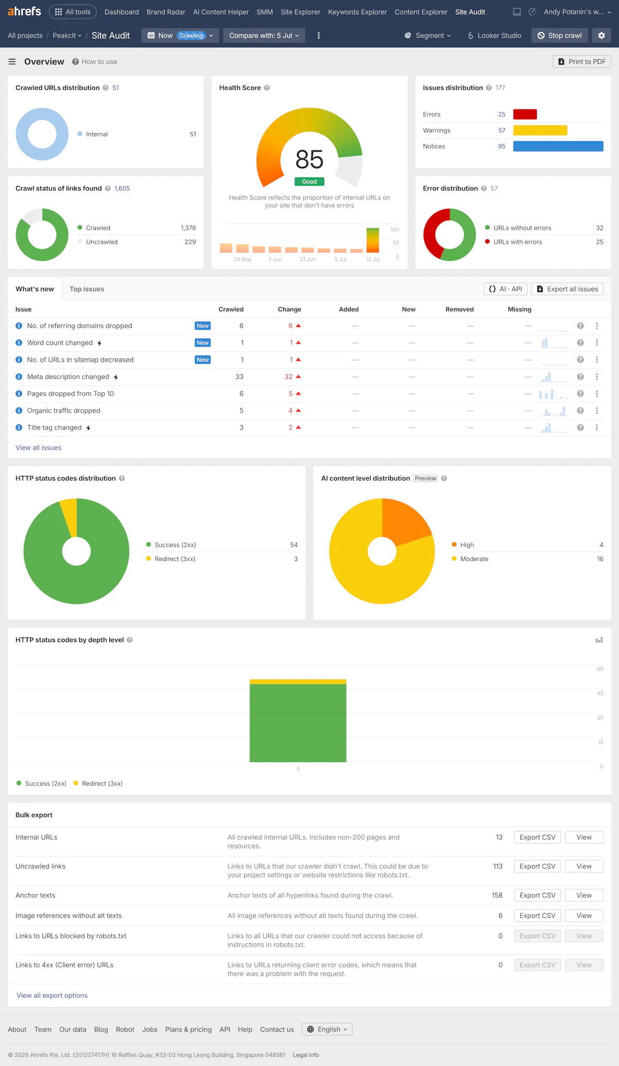Export CSV for Internal URLs
This screenshot has height=1066, width=619.
click(537, 838)
